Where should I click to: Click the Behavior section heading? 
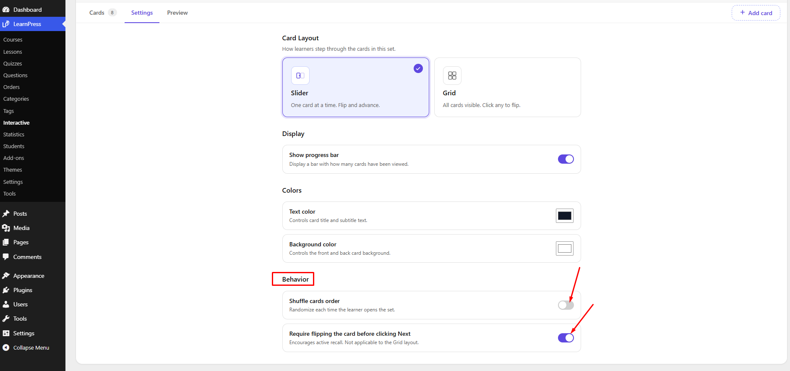pyautogui.click(x=295, y=279)
